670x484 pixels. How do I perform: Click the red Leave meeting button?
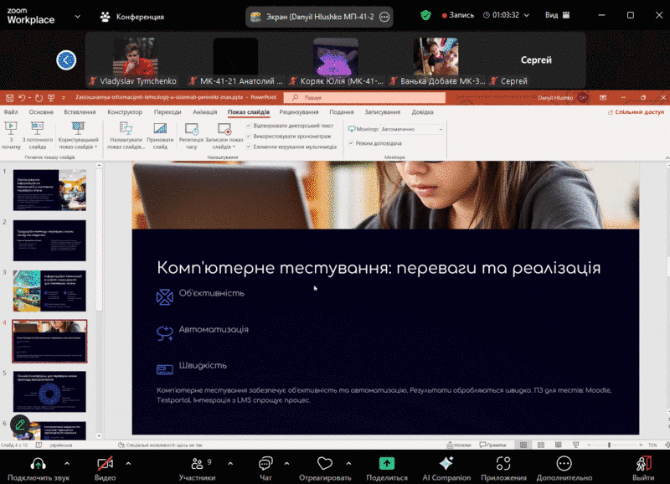pyautogui.click(x=643, y=462)
